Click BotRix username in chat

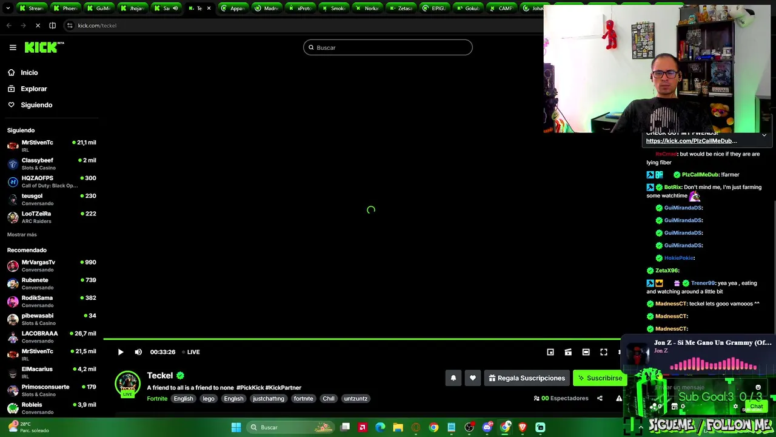(672, 188)
